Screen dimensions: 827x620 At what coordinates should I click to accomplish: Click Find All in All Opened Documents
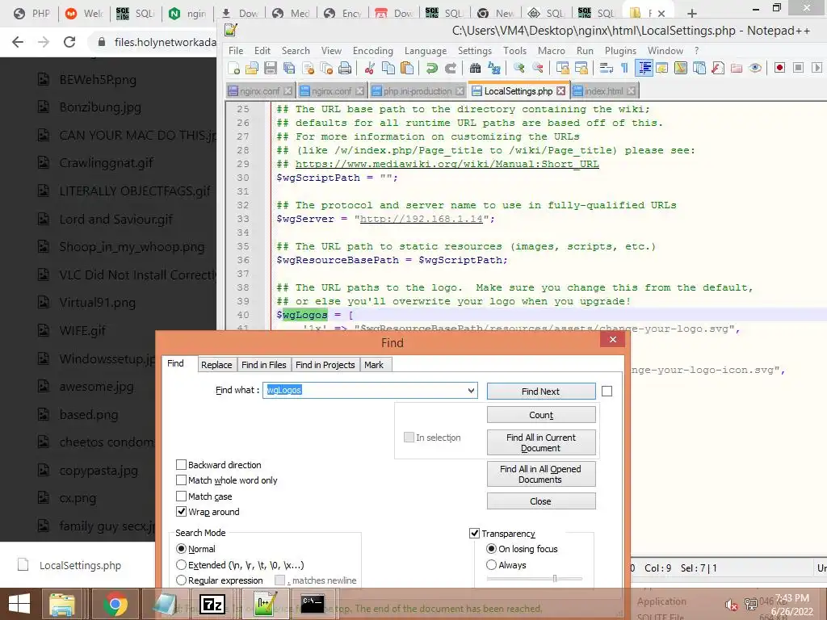click(541, 474)
